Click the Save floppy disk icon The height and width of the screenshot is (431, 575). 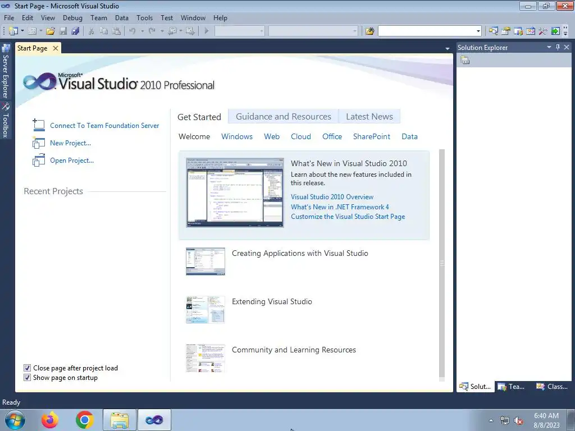(x=63, y=31)
